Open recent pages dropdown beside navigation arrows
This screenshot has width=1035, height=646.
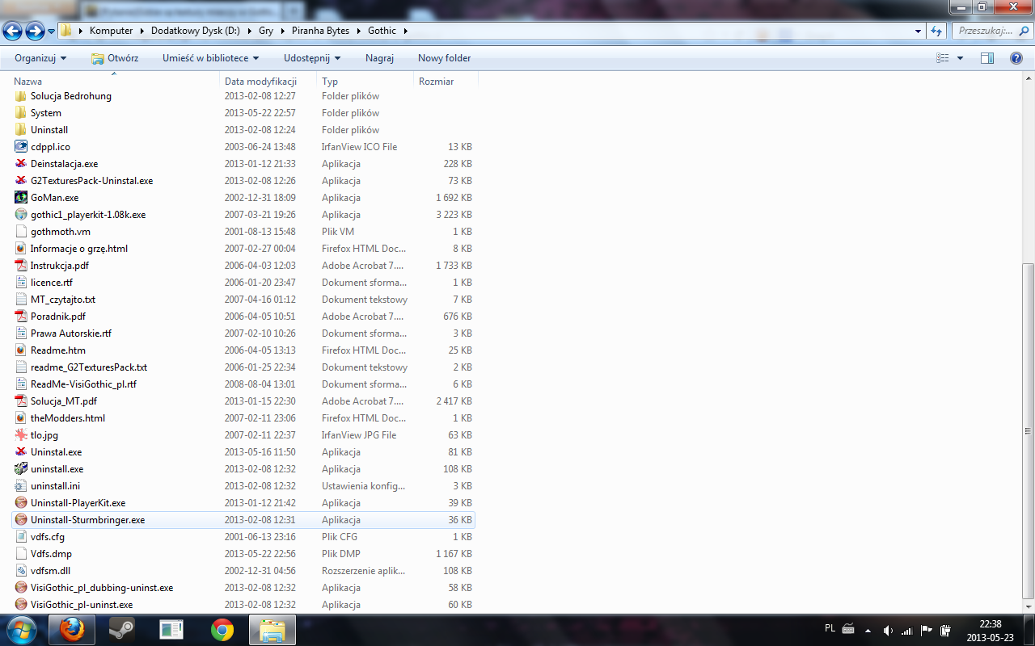click(x=51, y=31)
